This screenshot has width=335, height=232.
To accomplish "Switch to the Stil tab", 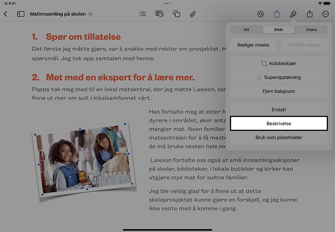I will tap(246, 30).
